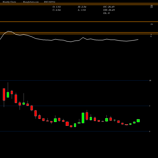Click the 'MunafaSutra.com' label

coord(31,2)
